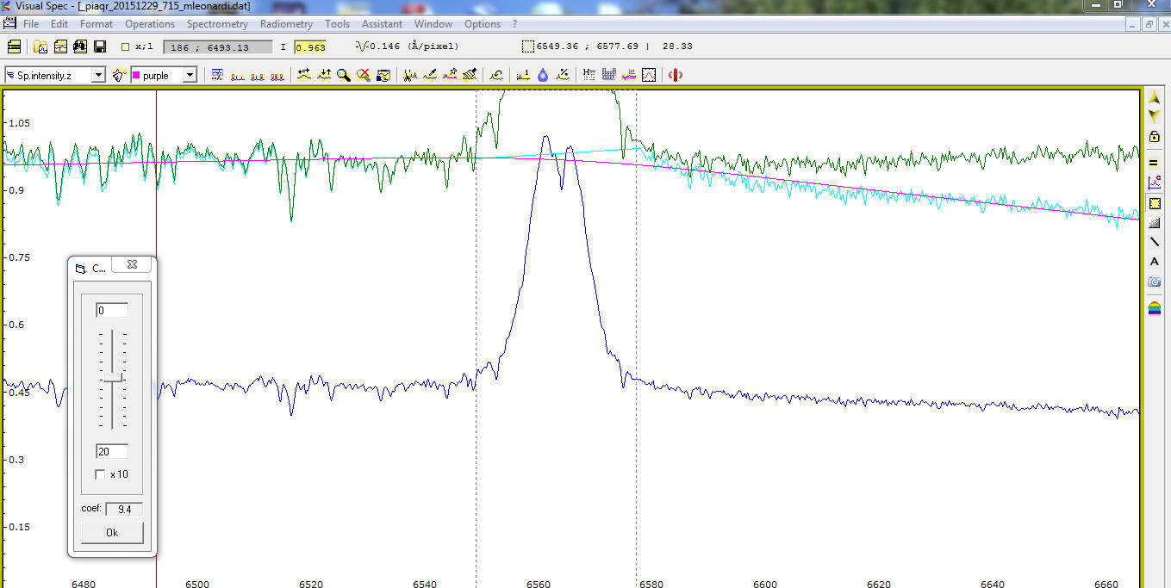Select the text annotation 'A' tool
The height and width of the screenshot is (588, 1171).
[x=1155, y=262]
